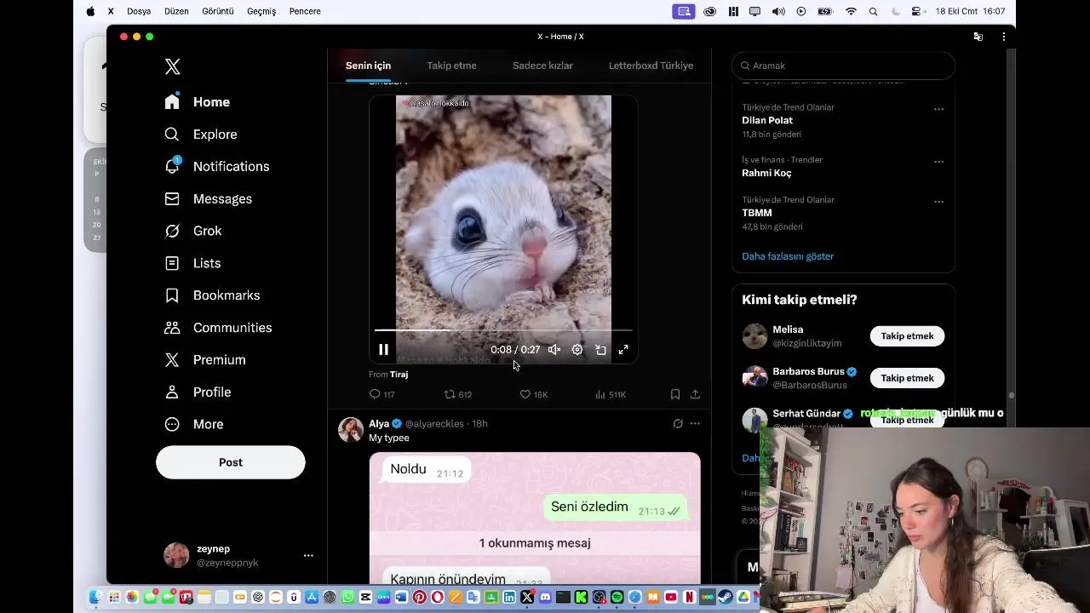Open the Geçmiş menu
The image size is (1090, 613).
tap(261, 11)
